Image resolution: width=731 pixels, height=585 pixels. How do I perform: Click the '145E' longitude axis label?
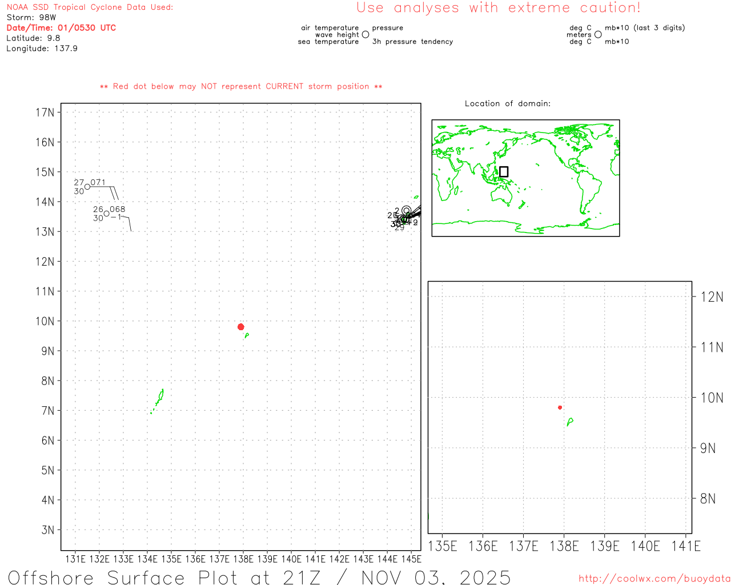[411, 559]
